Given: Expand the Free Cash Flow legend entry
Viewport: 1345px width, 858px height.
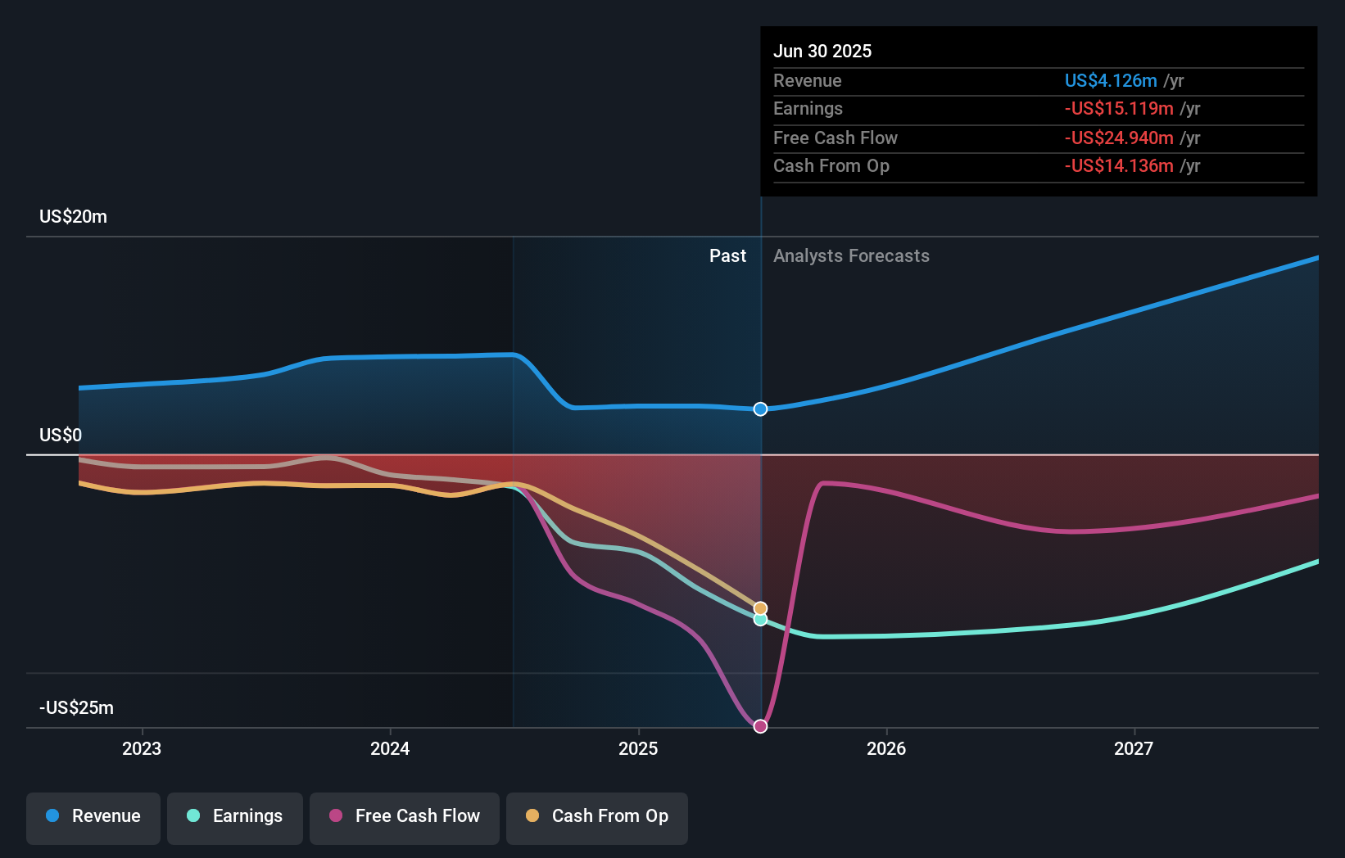Looking at the screenshot, I should pos(405,816).
